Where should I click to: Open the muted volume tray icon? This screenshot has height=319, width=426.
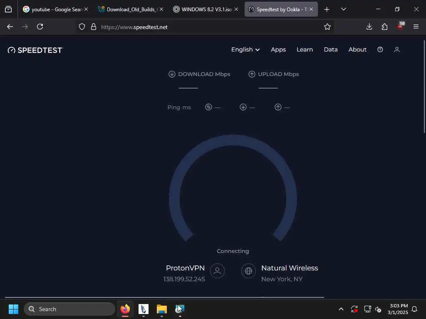click(378, 309)
